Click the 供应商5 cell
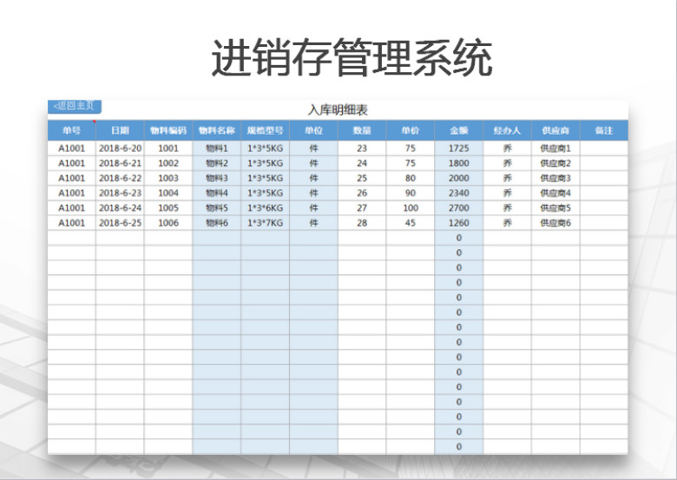The width and height of the screenshot is (677, 480). 555,208
